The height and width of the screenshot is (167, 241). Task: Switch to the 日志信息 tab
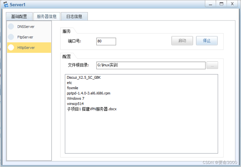pos(74,16)
